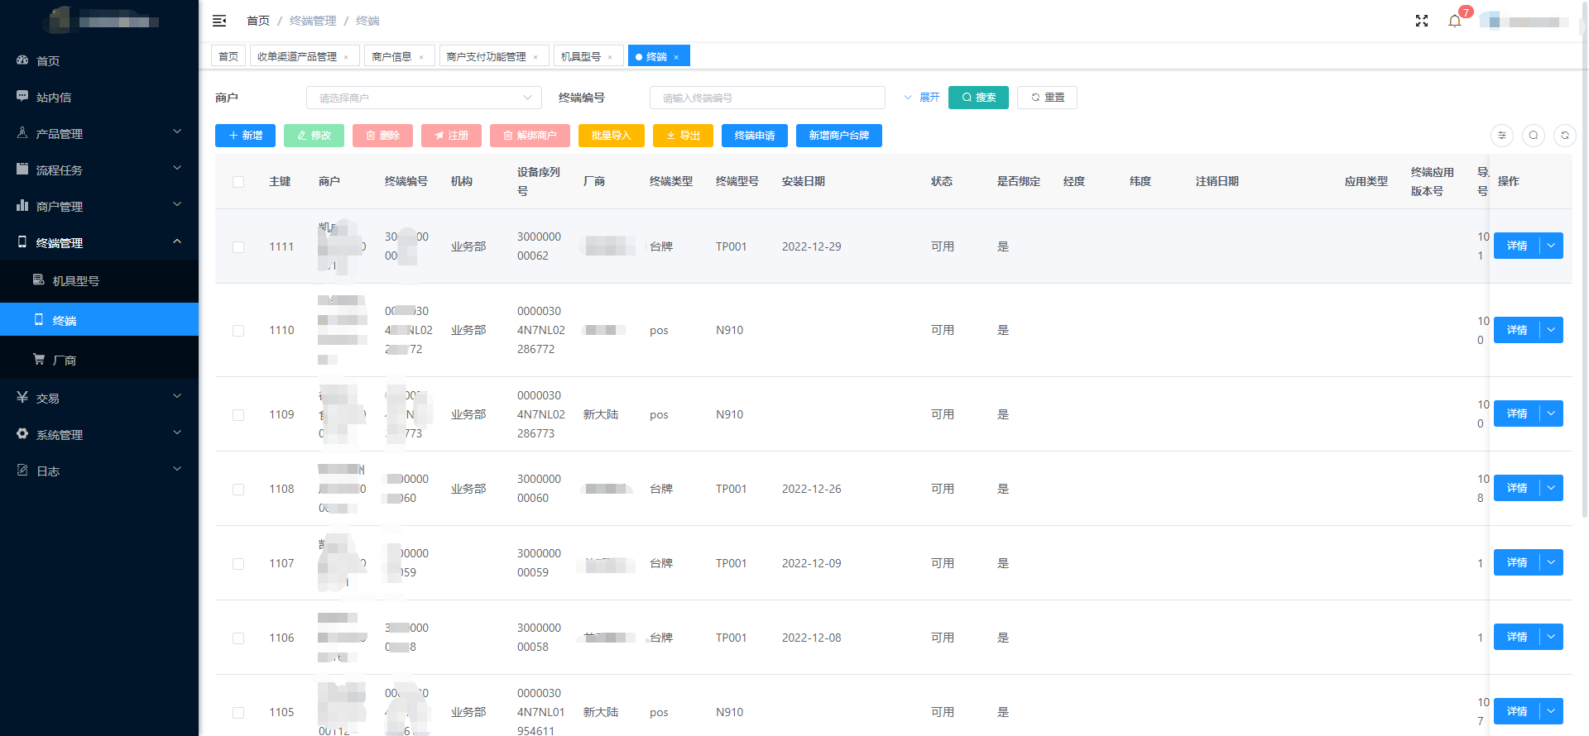Expand the 流程任务 sidebar menu

tap(99, 170)
